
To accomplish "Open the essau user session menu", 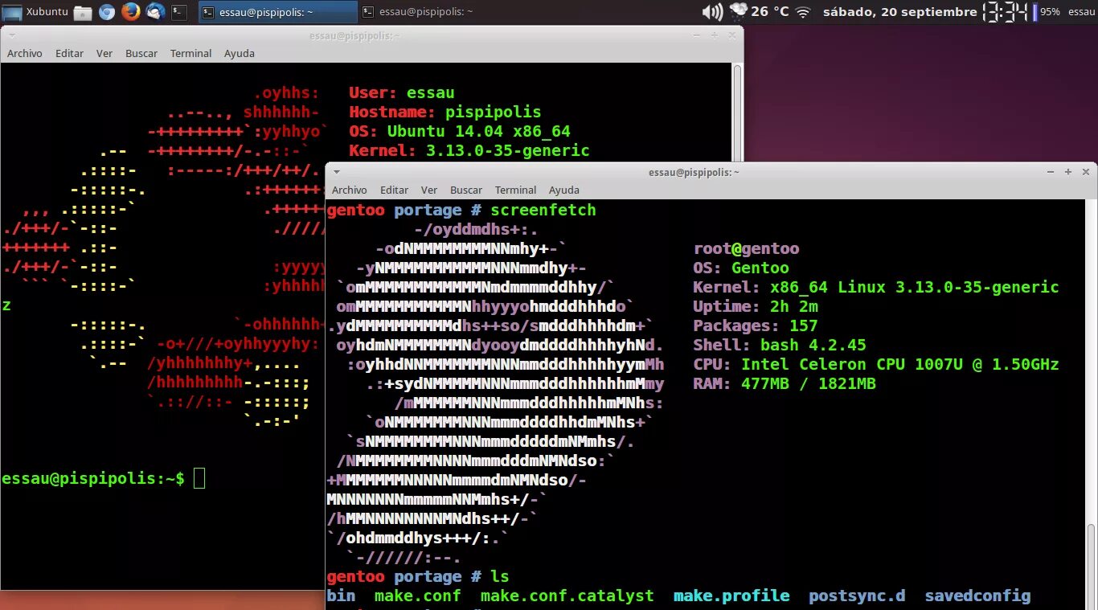I will click(x=1082, y=12).
